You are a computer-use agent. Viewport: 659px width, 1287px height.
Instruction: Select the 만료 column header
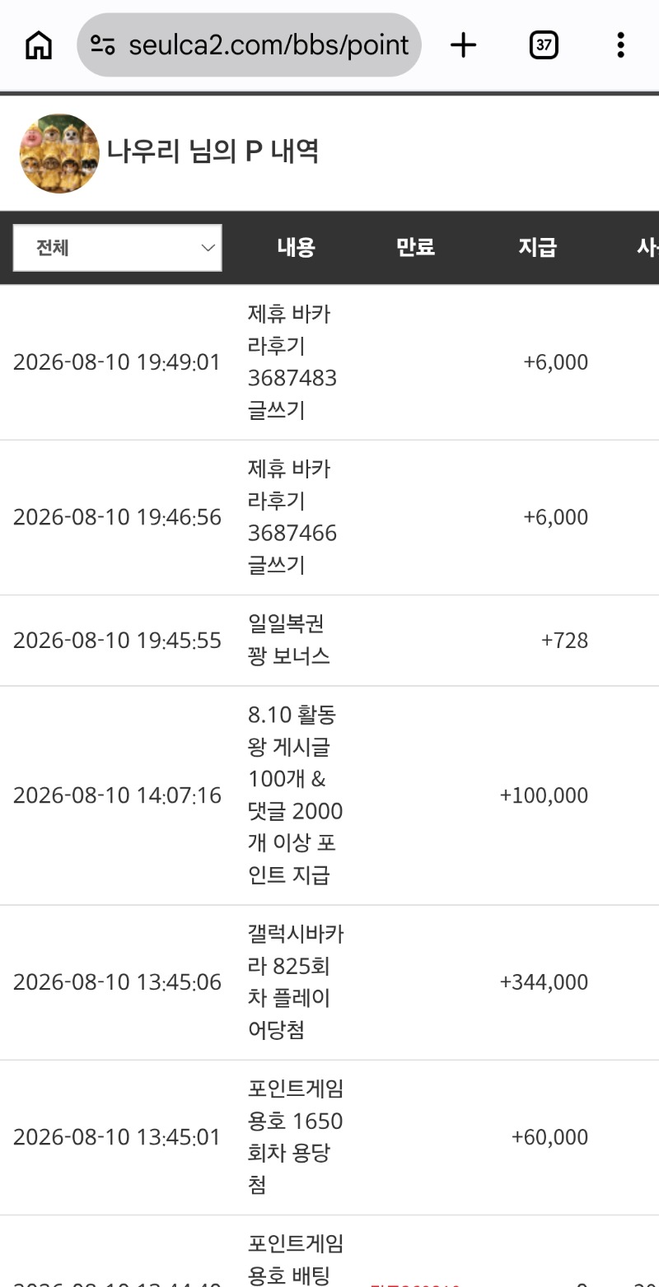415,247
